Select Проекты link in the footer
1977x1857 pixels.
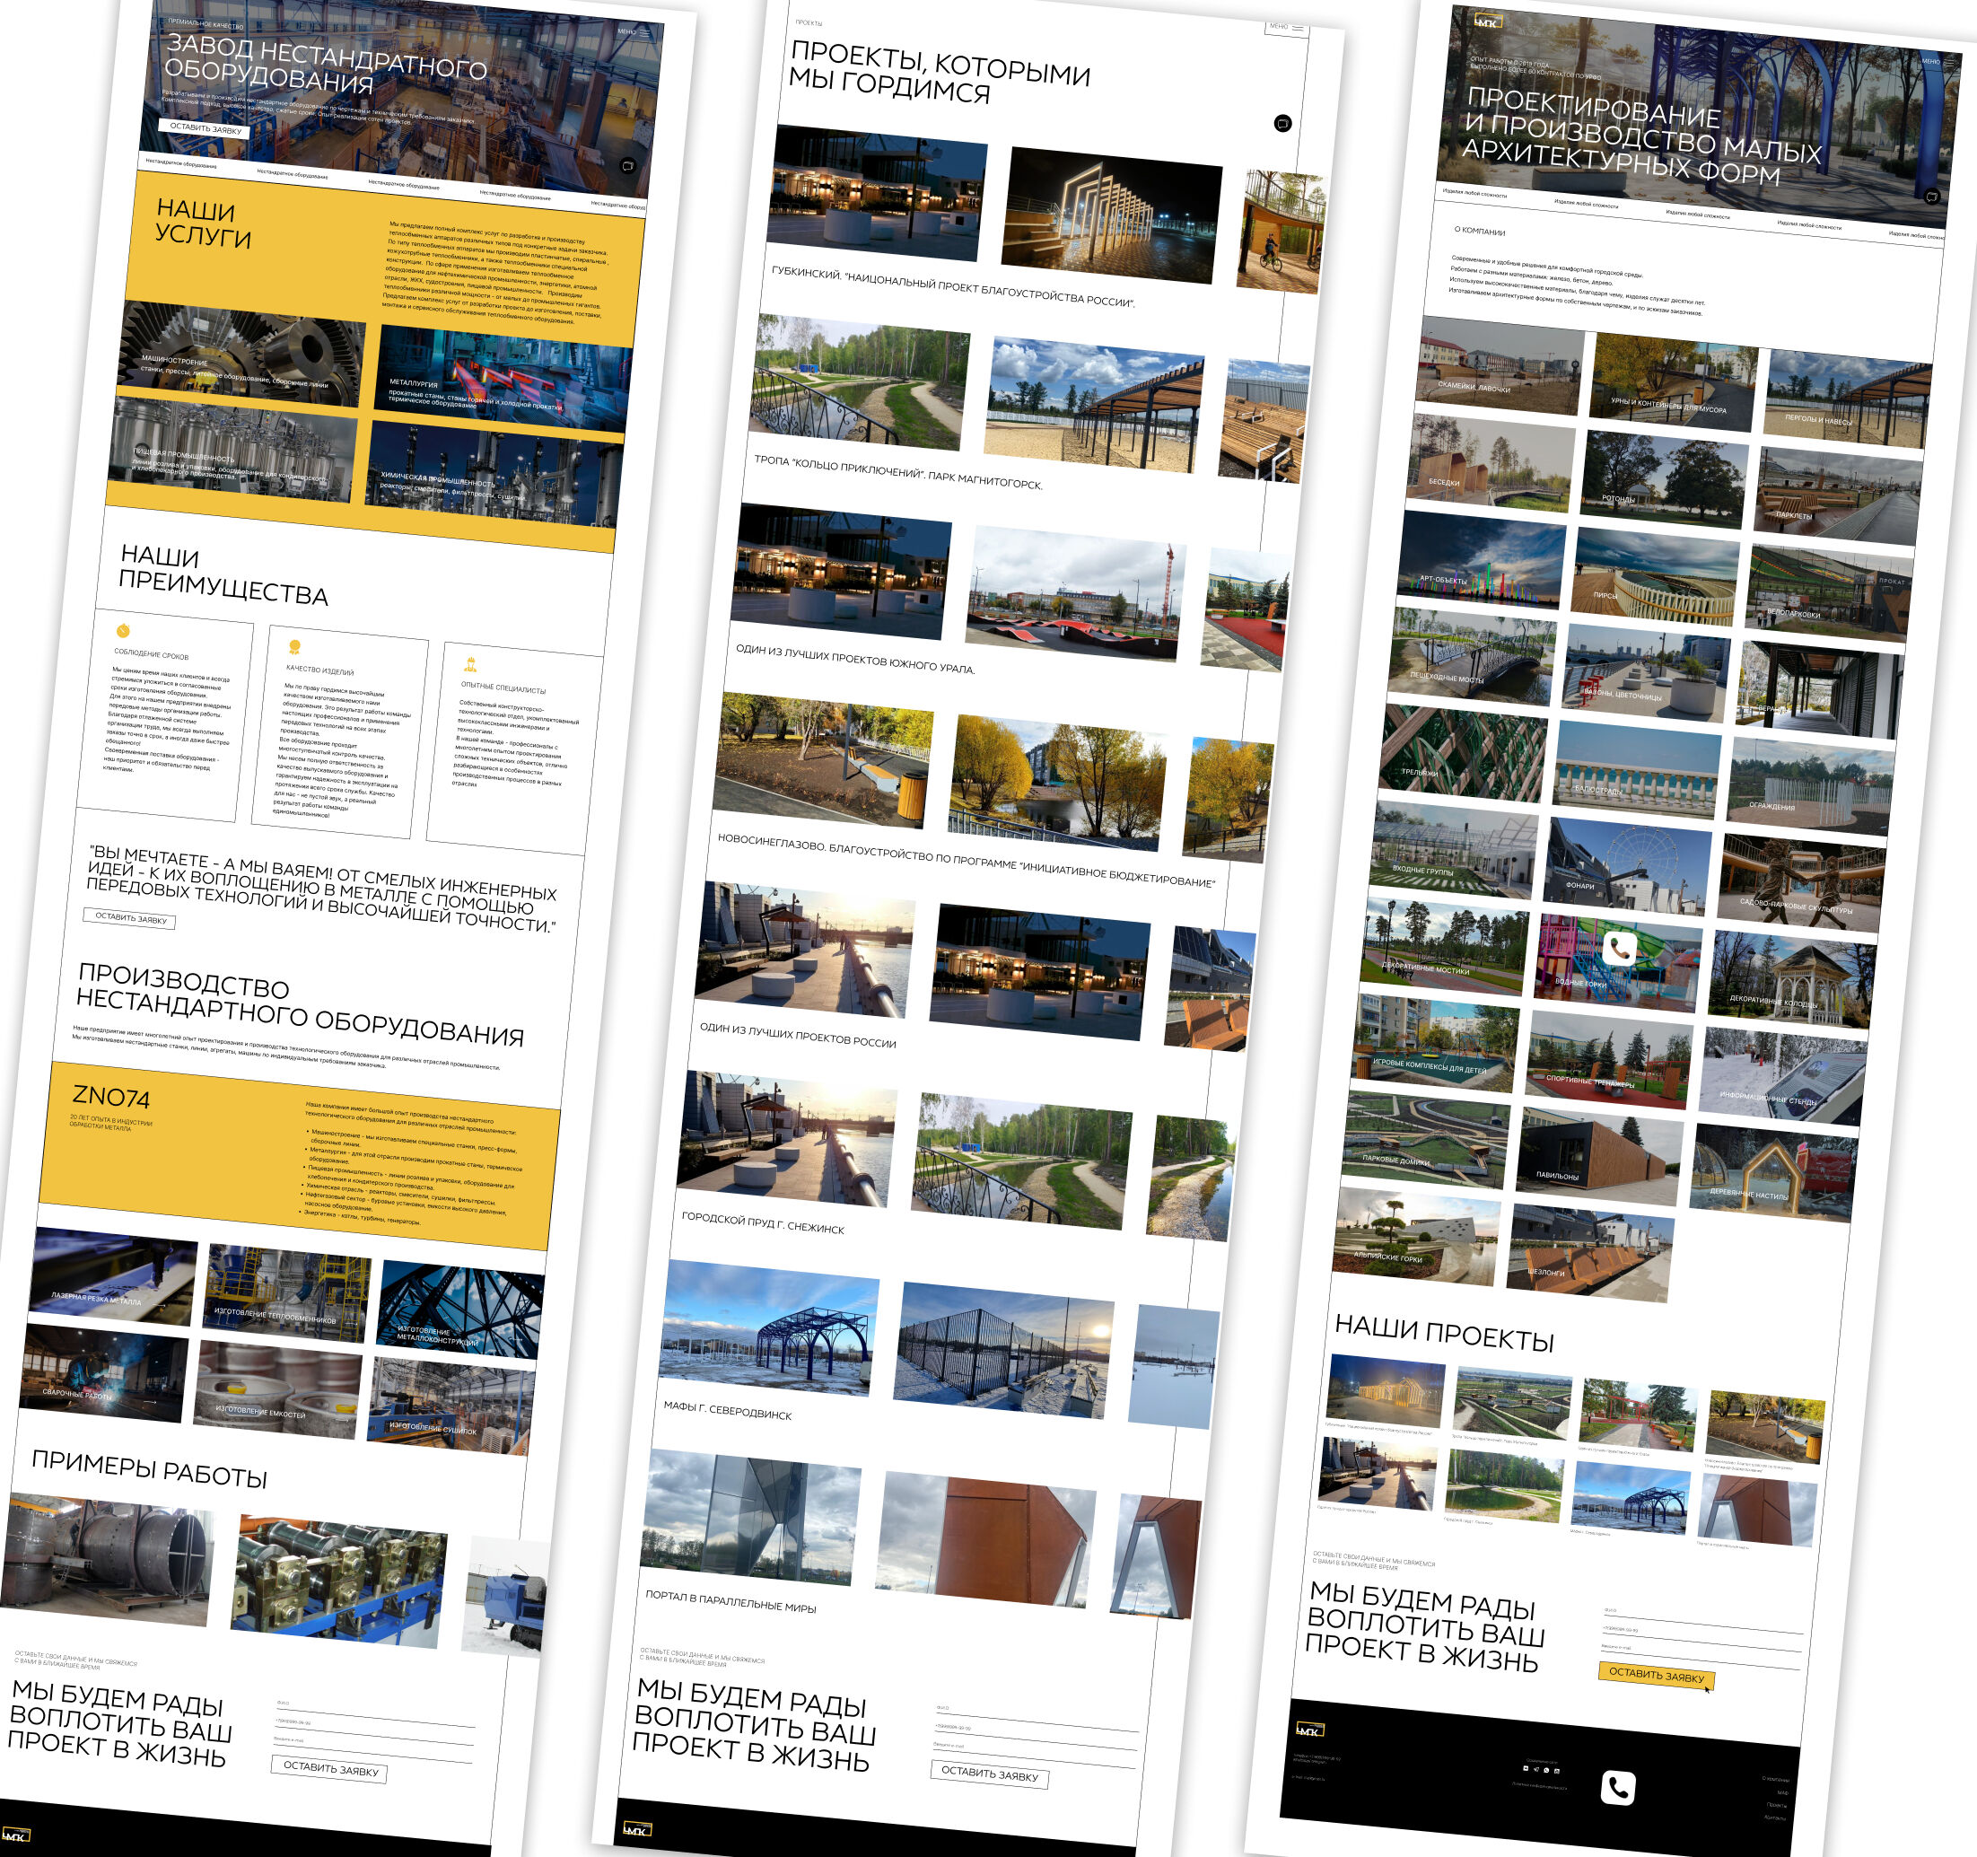1775,1804
